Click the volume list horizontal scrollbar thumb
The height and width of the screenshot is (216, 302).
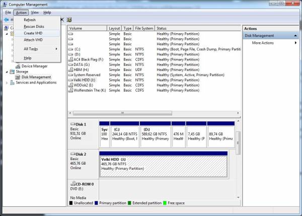122,113
